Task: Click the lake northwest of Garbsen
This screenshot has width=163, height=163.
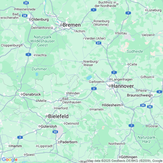Action: pyautogui.click(x=89, y=78)
